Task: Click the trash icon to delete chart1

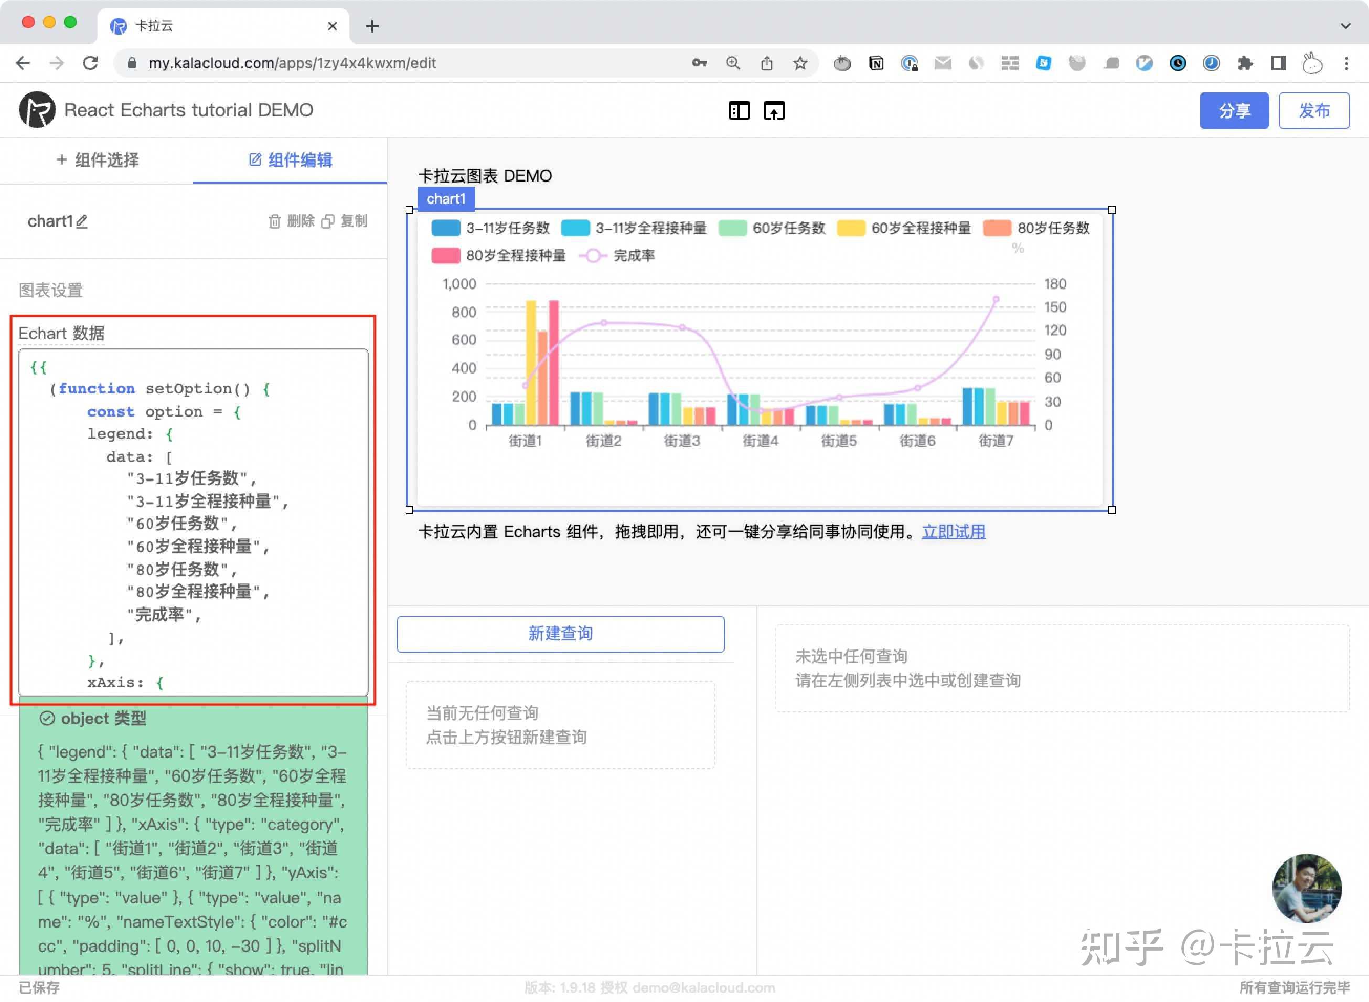Action: click(x=275, y=221)
